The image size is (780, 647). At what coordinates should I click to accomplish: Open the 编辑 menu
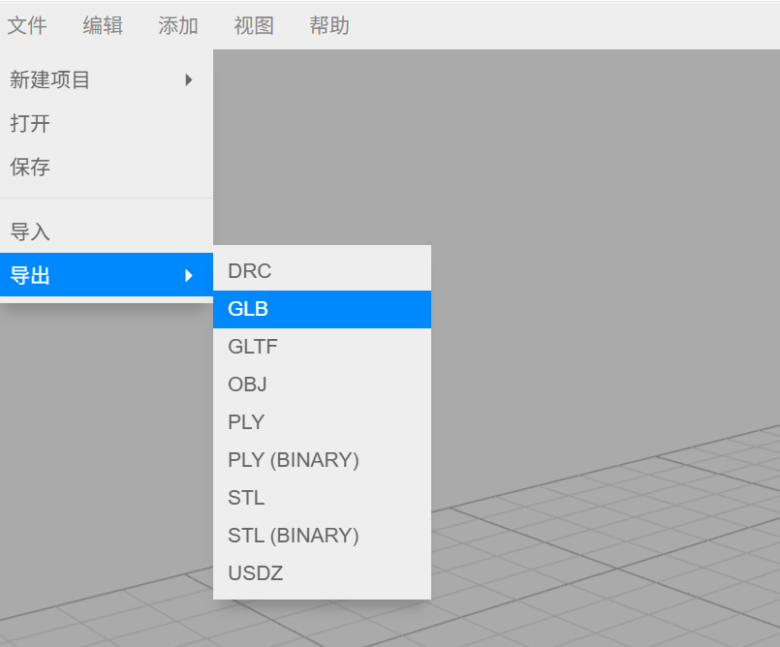(x=103, y=26)
